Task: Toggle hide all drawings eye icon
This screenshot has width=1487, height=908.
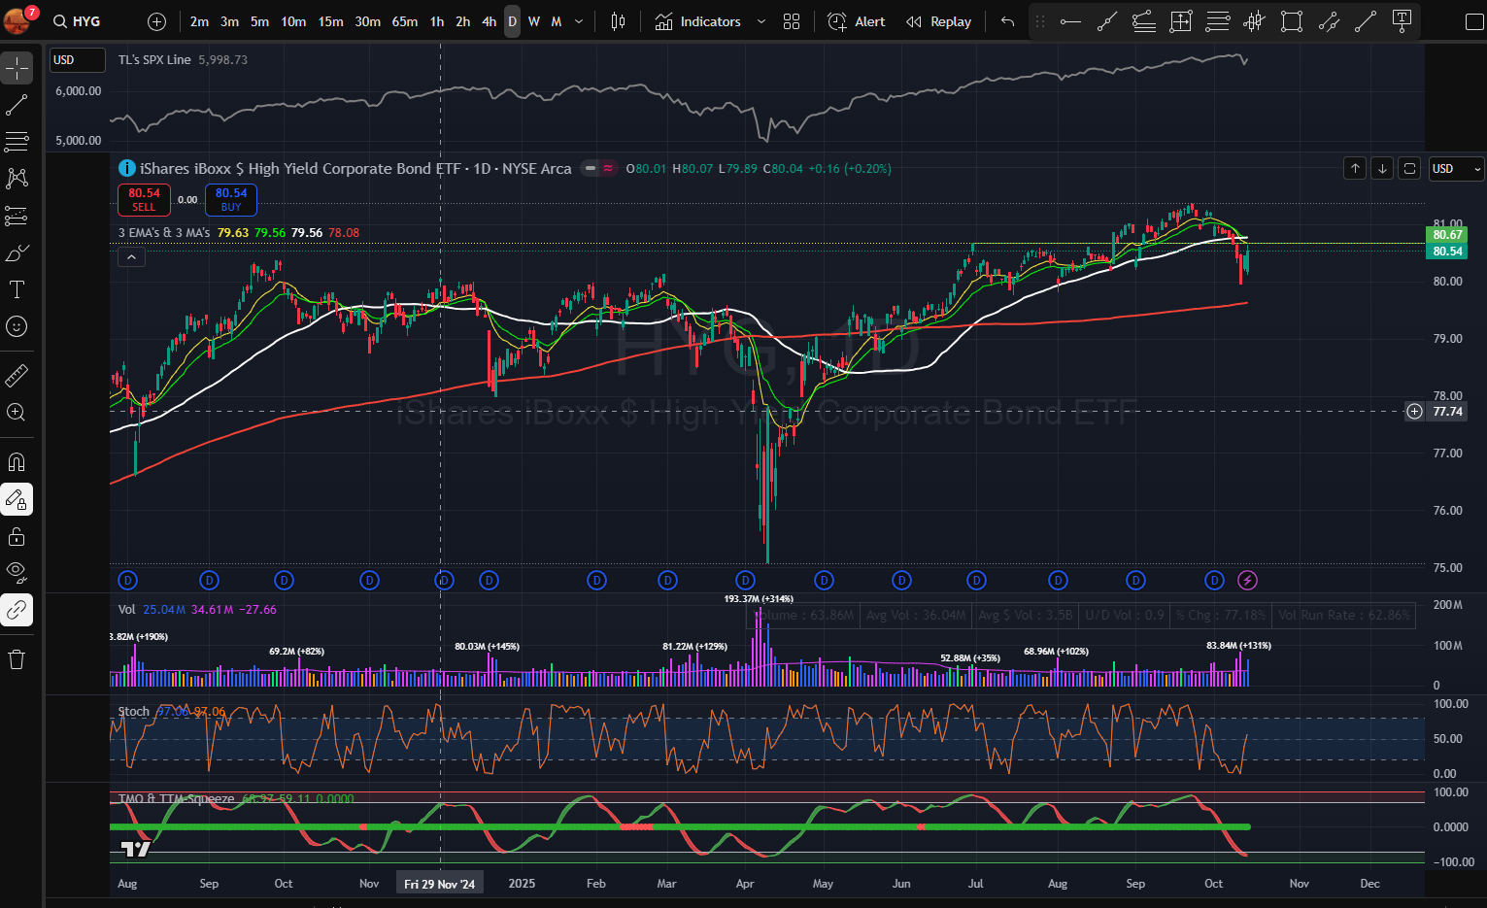Action: [x=17, y=573]
